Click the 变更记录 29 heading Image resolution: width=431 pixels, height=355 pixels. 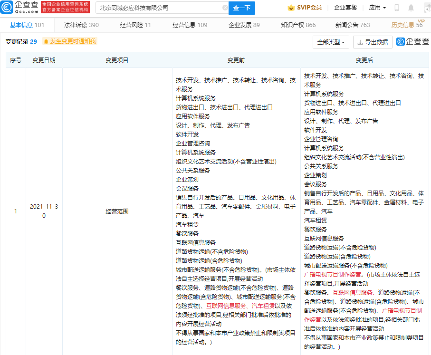point(21,41)
